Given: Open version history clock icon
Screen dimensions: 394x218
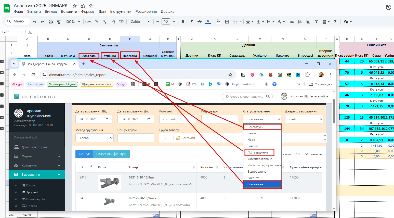Looking at the screenshot, I should point(388,7).
